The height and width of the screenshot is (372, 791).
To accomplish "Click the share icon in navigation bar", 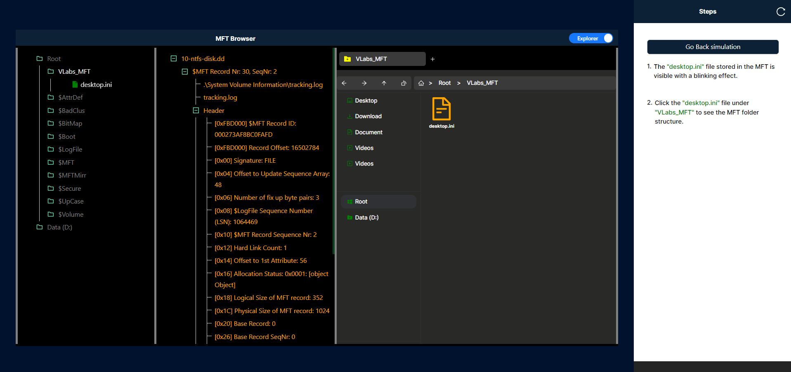I will 404,83.
